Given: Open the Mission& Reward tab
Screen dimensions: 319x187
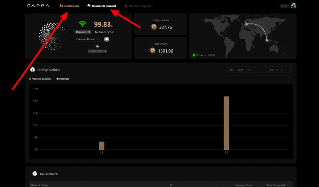Looking at the screenshot, I should [x=101, y=6].
